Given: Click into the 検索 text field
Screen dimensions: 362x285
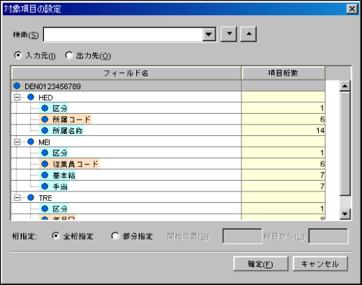Looking at the screenshot, I should (x=123, y=35).
